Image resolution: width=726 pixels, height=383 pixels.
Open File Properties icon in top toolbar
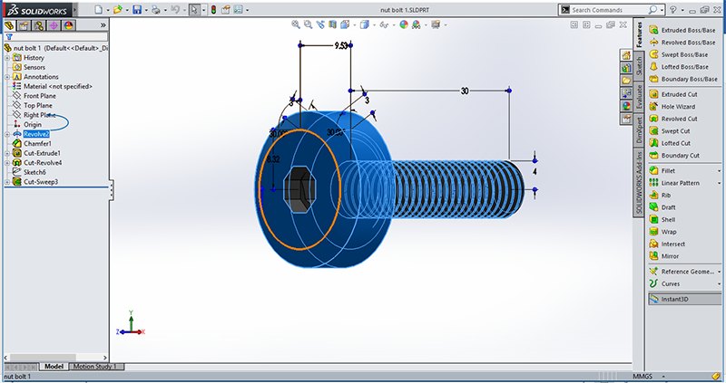point(225,10)
